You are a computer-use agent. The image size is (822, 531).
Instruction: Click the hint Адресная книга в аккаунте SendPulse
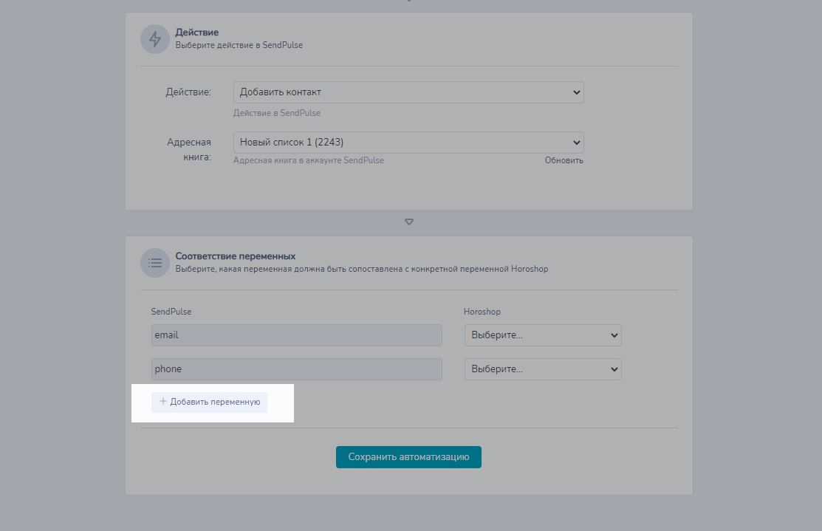pos(309,160)
